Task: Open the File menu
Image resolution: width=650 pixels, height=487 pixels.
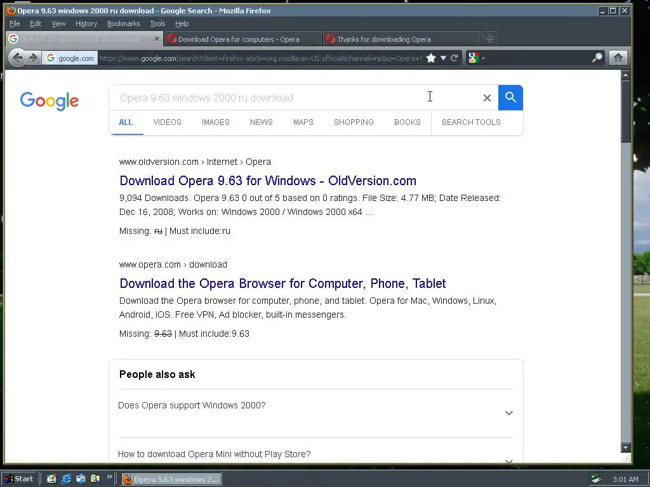Action: [15, 23]
